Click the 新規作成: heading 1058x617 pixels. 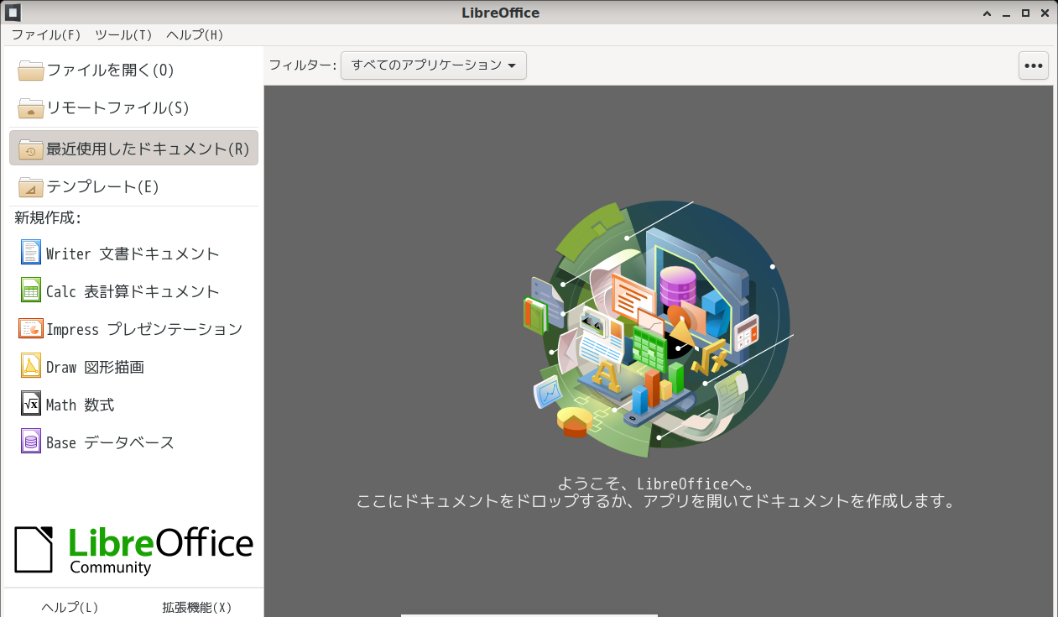[48, 218]
